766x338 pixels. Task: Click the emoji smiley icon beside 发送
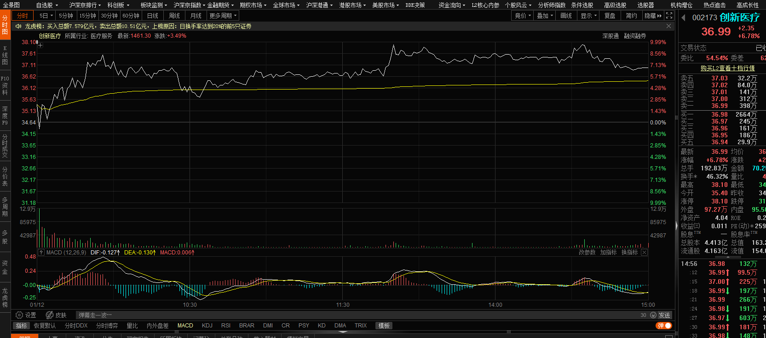[x=653, y=315]
